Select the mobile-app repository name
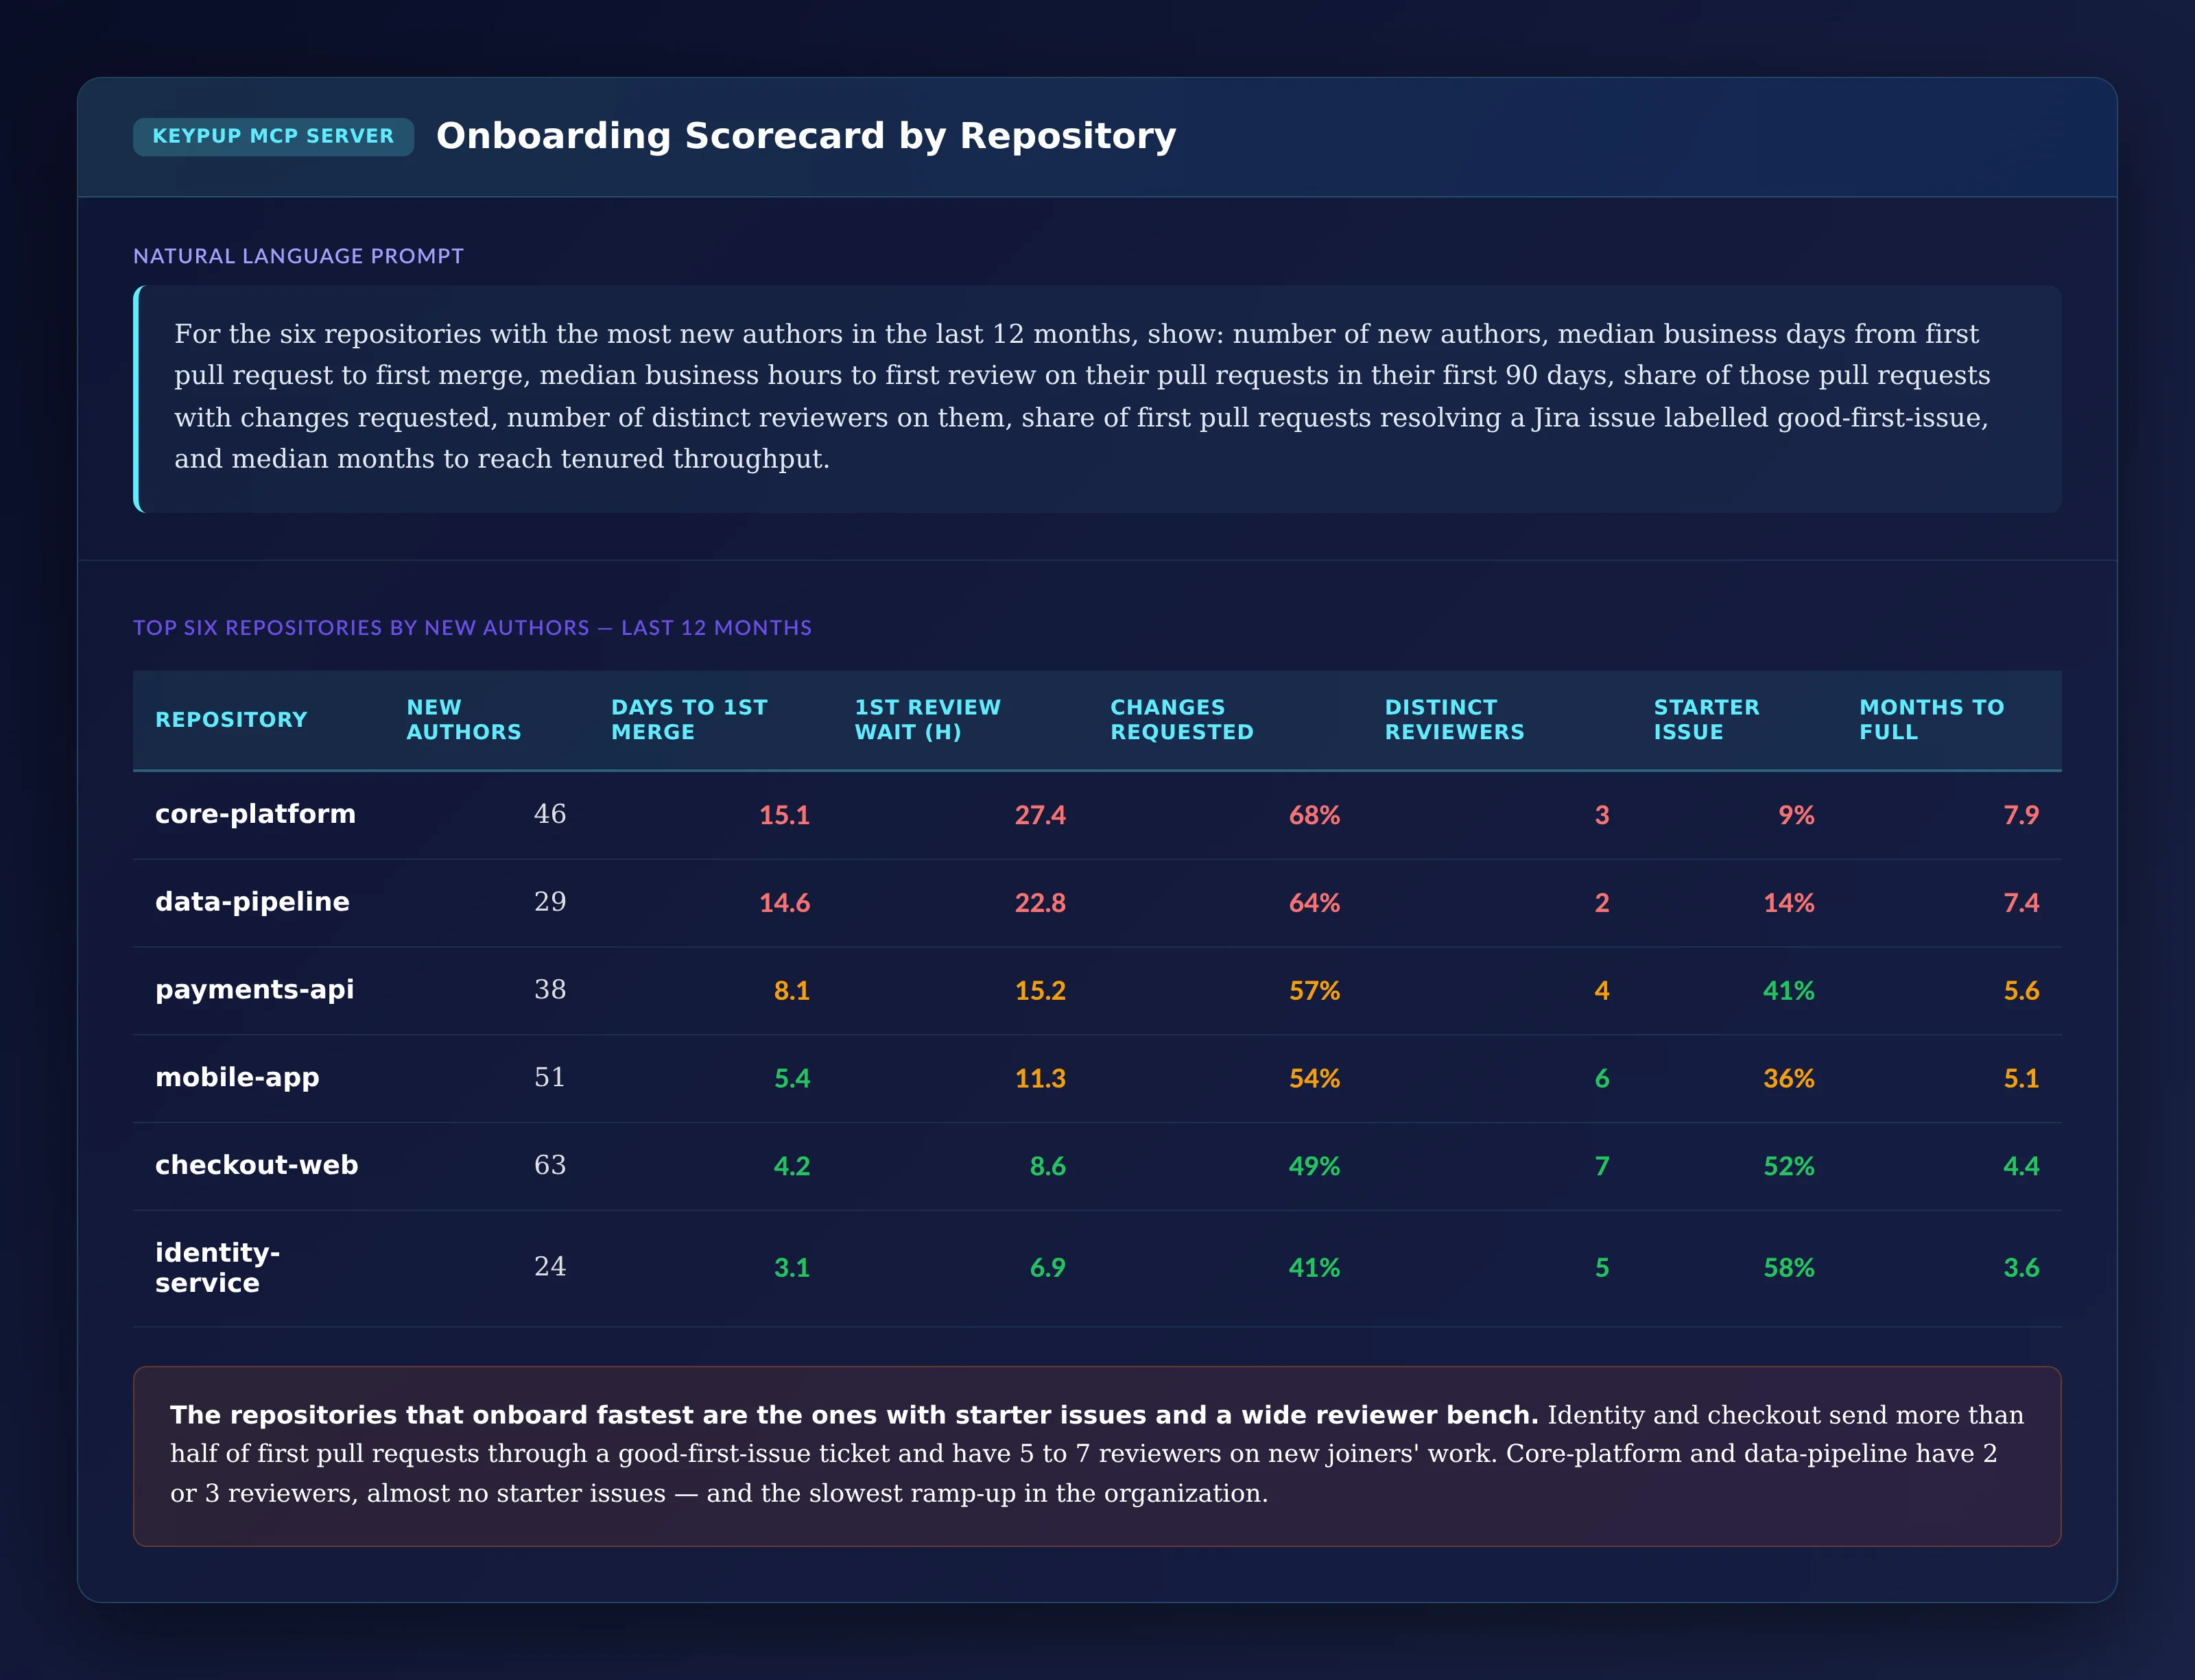2195x1680 pixels. click(x=237, y=1078)
